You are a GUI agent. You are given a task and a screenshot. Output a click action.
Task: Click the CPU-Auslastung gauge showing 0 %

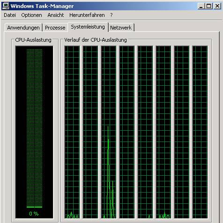pyautogui.click(x=34, y=132)
